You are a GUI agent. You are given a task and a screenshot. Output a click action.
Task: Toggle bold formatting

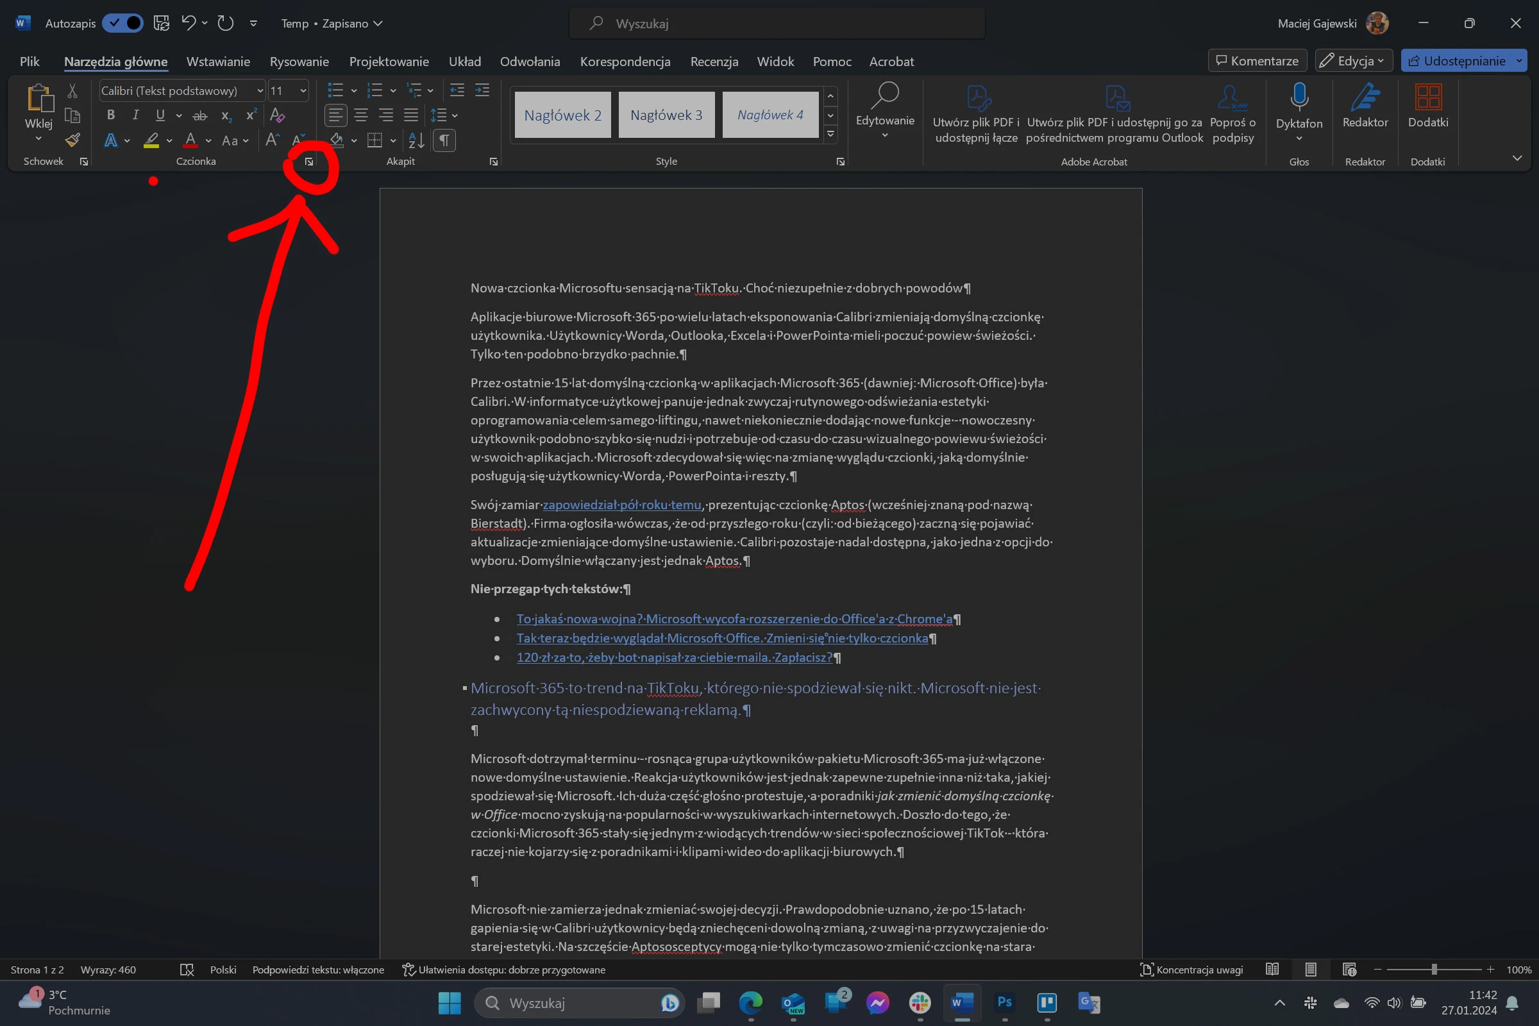110,115
